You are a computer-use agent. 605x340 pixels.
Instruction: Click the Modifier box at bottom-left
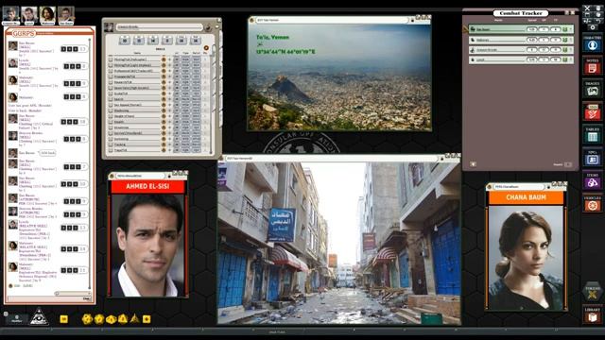point(17,319)
